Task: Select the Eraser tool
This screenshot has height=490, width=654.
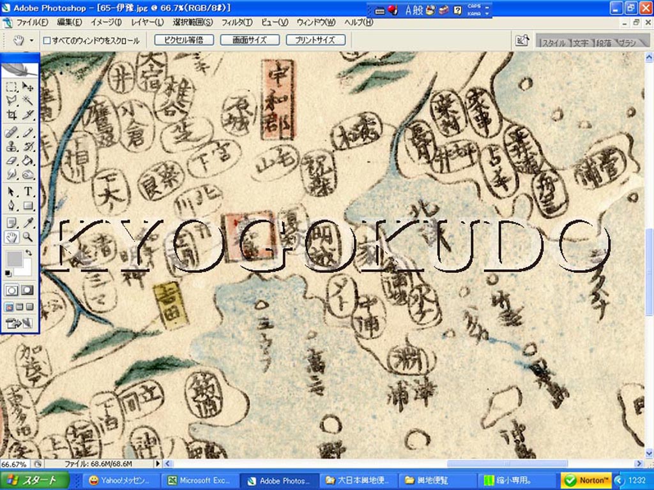Action: pyautogui.click(x=11, y=160)
